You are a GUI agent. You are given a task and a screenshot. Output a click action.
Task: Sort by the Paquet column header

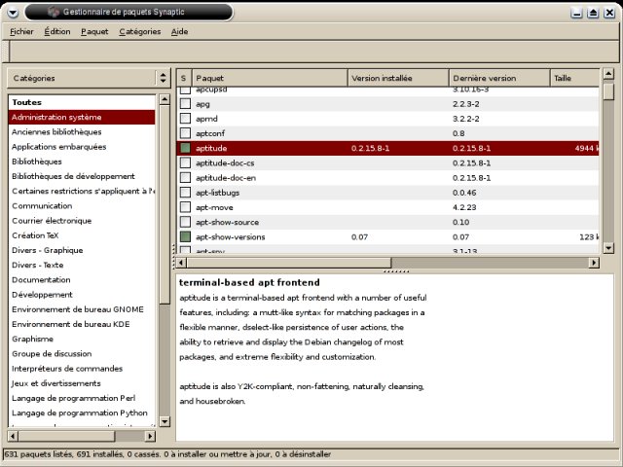point(269,78)
